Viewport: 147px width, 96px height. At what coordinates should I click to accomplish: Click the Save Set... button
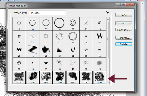click(x=124, y=30)
